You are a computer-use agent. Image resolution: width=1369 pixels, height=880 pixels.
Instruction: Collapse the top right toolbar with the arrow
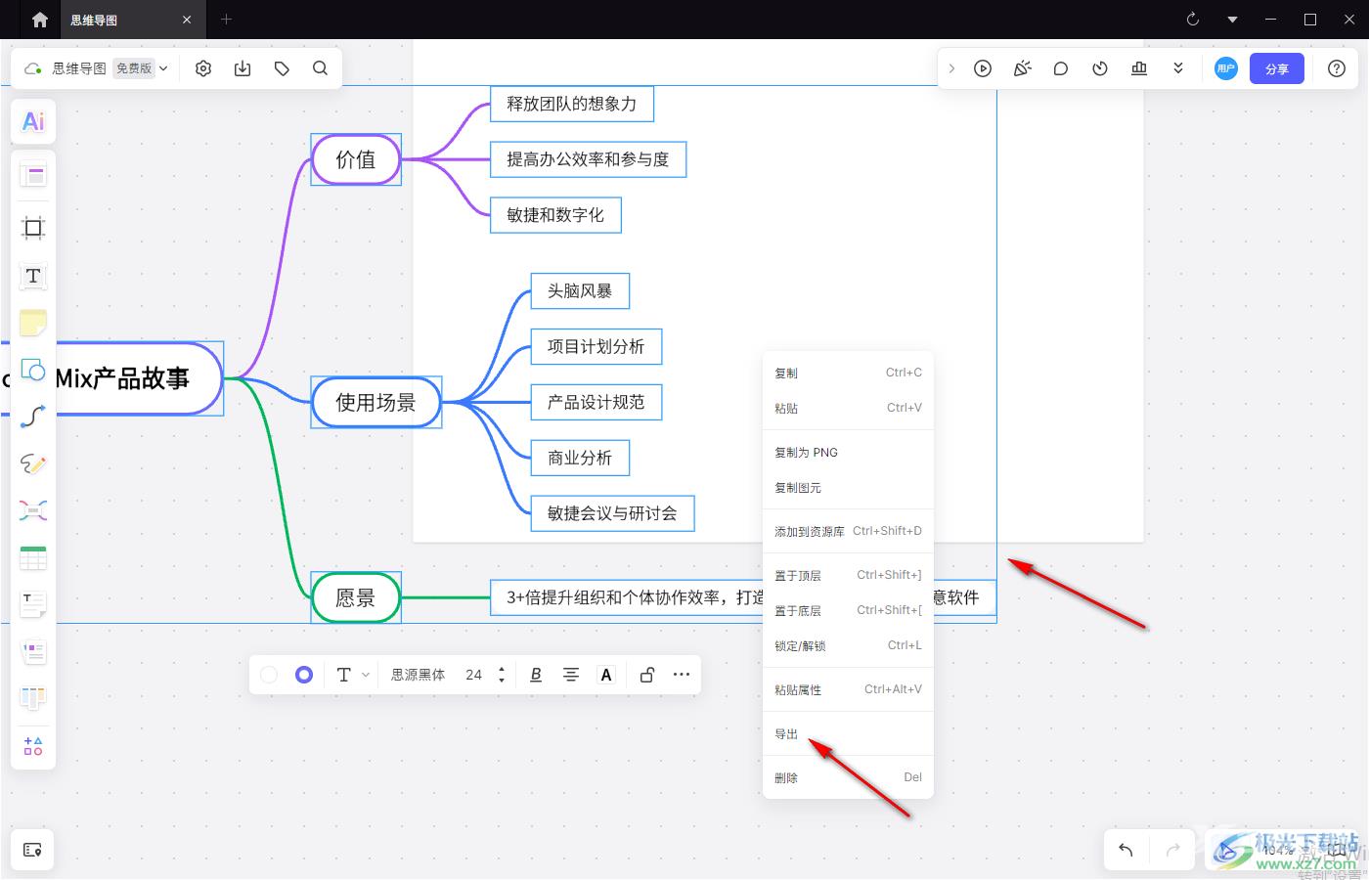951,68
